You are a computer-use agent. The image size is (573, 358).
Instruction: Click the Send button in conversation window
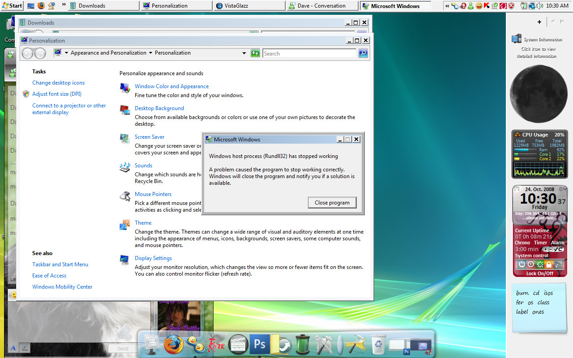pos(123,349)
